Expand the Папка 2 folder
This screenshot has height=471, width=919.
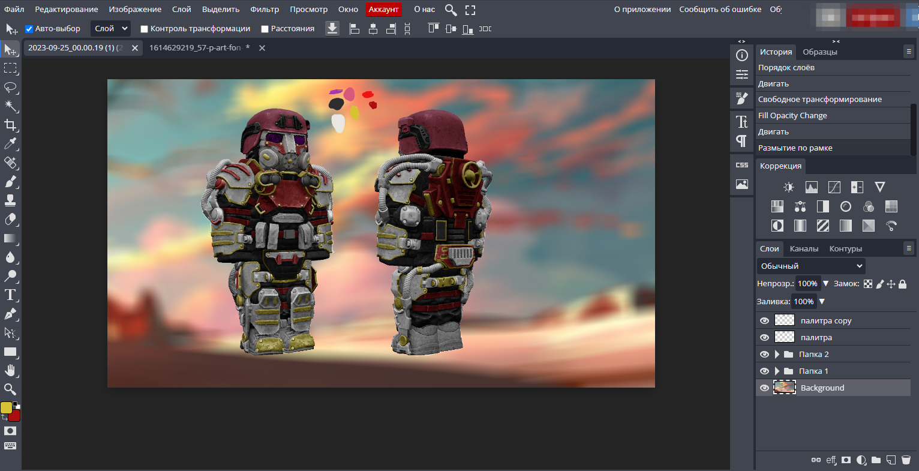point(777,355)
